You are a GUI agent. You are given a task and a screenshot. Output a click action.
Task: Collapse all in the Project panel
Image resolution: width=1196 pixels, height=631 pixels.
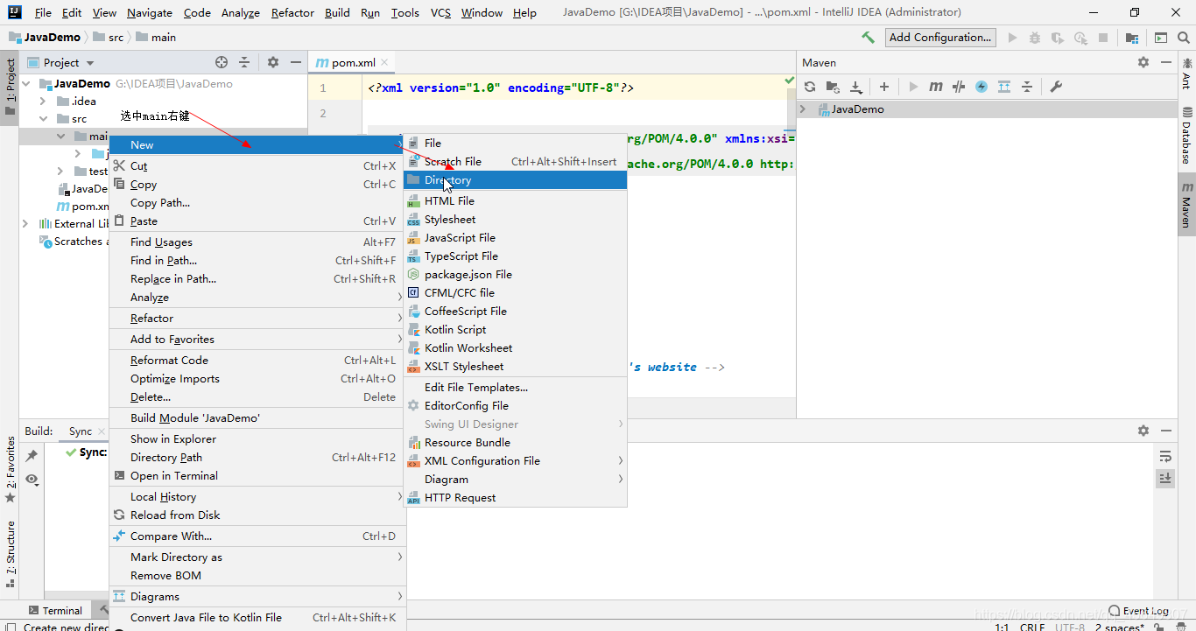(244, 62)
